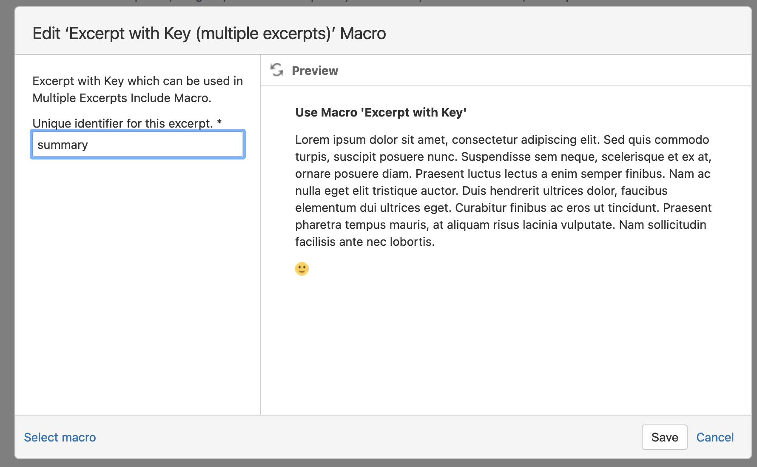Click the description 'Excerpt with Key which can be used'
Viewport: 757px width, 467px height.
pos(137,81)
